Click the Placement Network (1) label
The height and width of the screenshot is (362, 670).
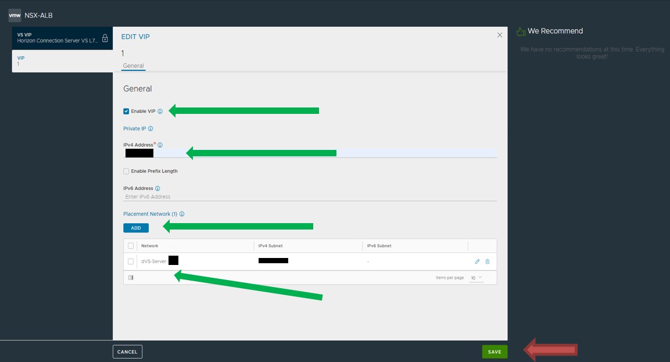tap(151, 214)
